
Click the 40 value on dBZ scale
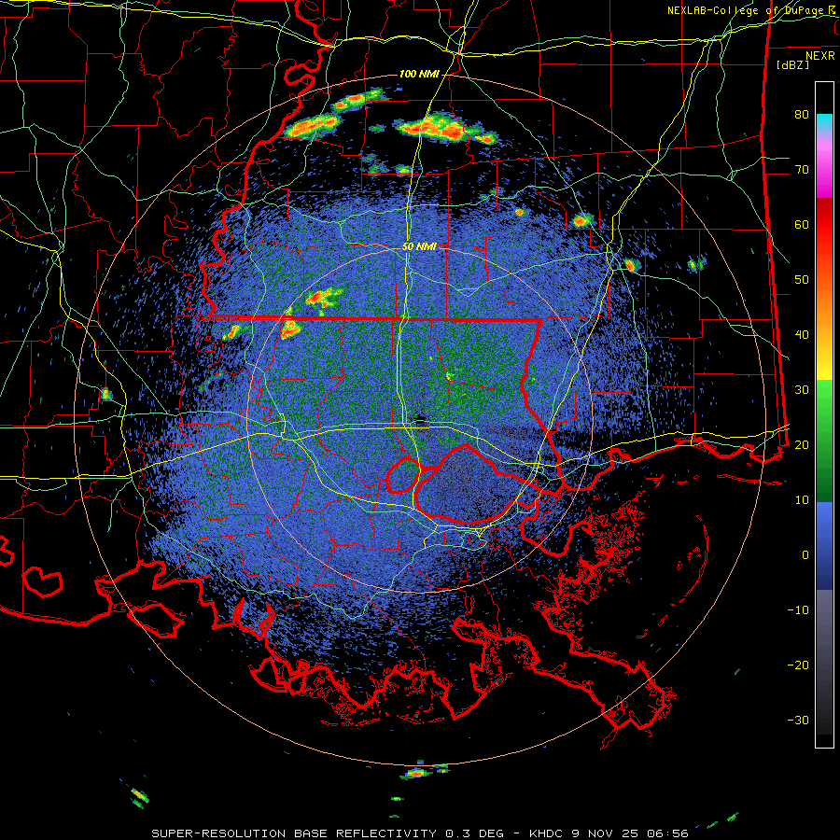click(802, 335)
